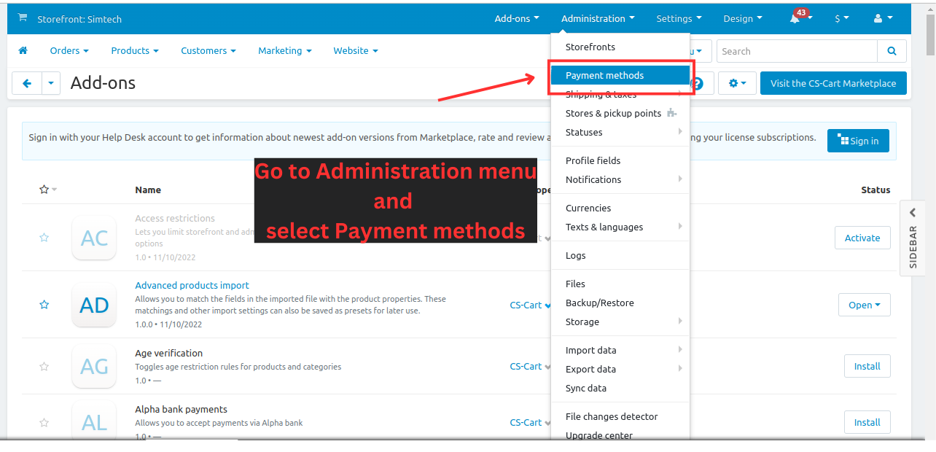Screen dimensions: 936x452
Task: Click the search magnifier icon
Action: 892,51
